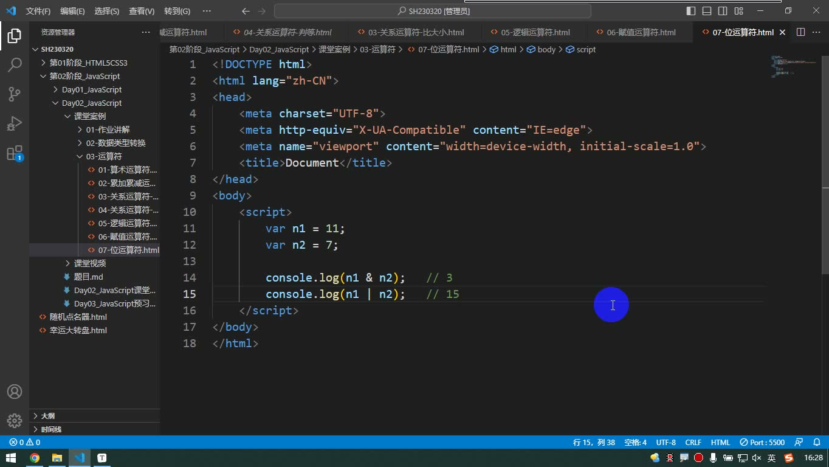829x467 pixels.
Task: Click the Windows Start button
Action: (x=12, y=458)
